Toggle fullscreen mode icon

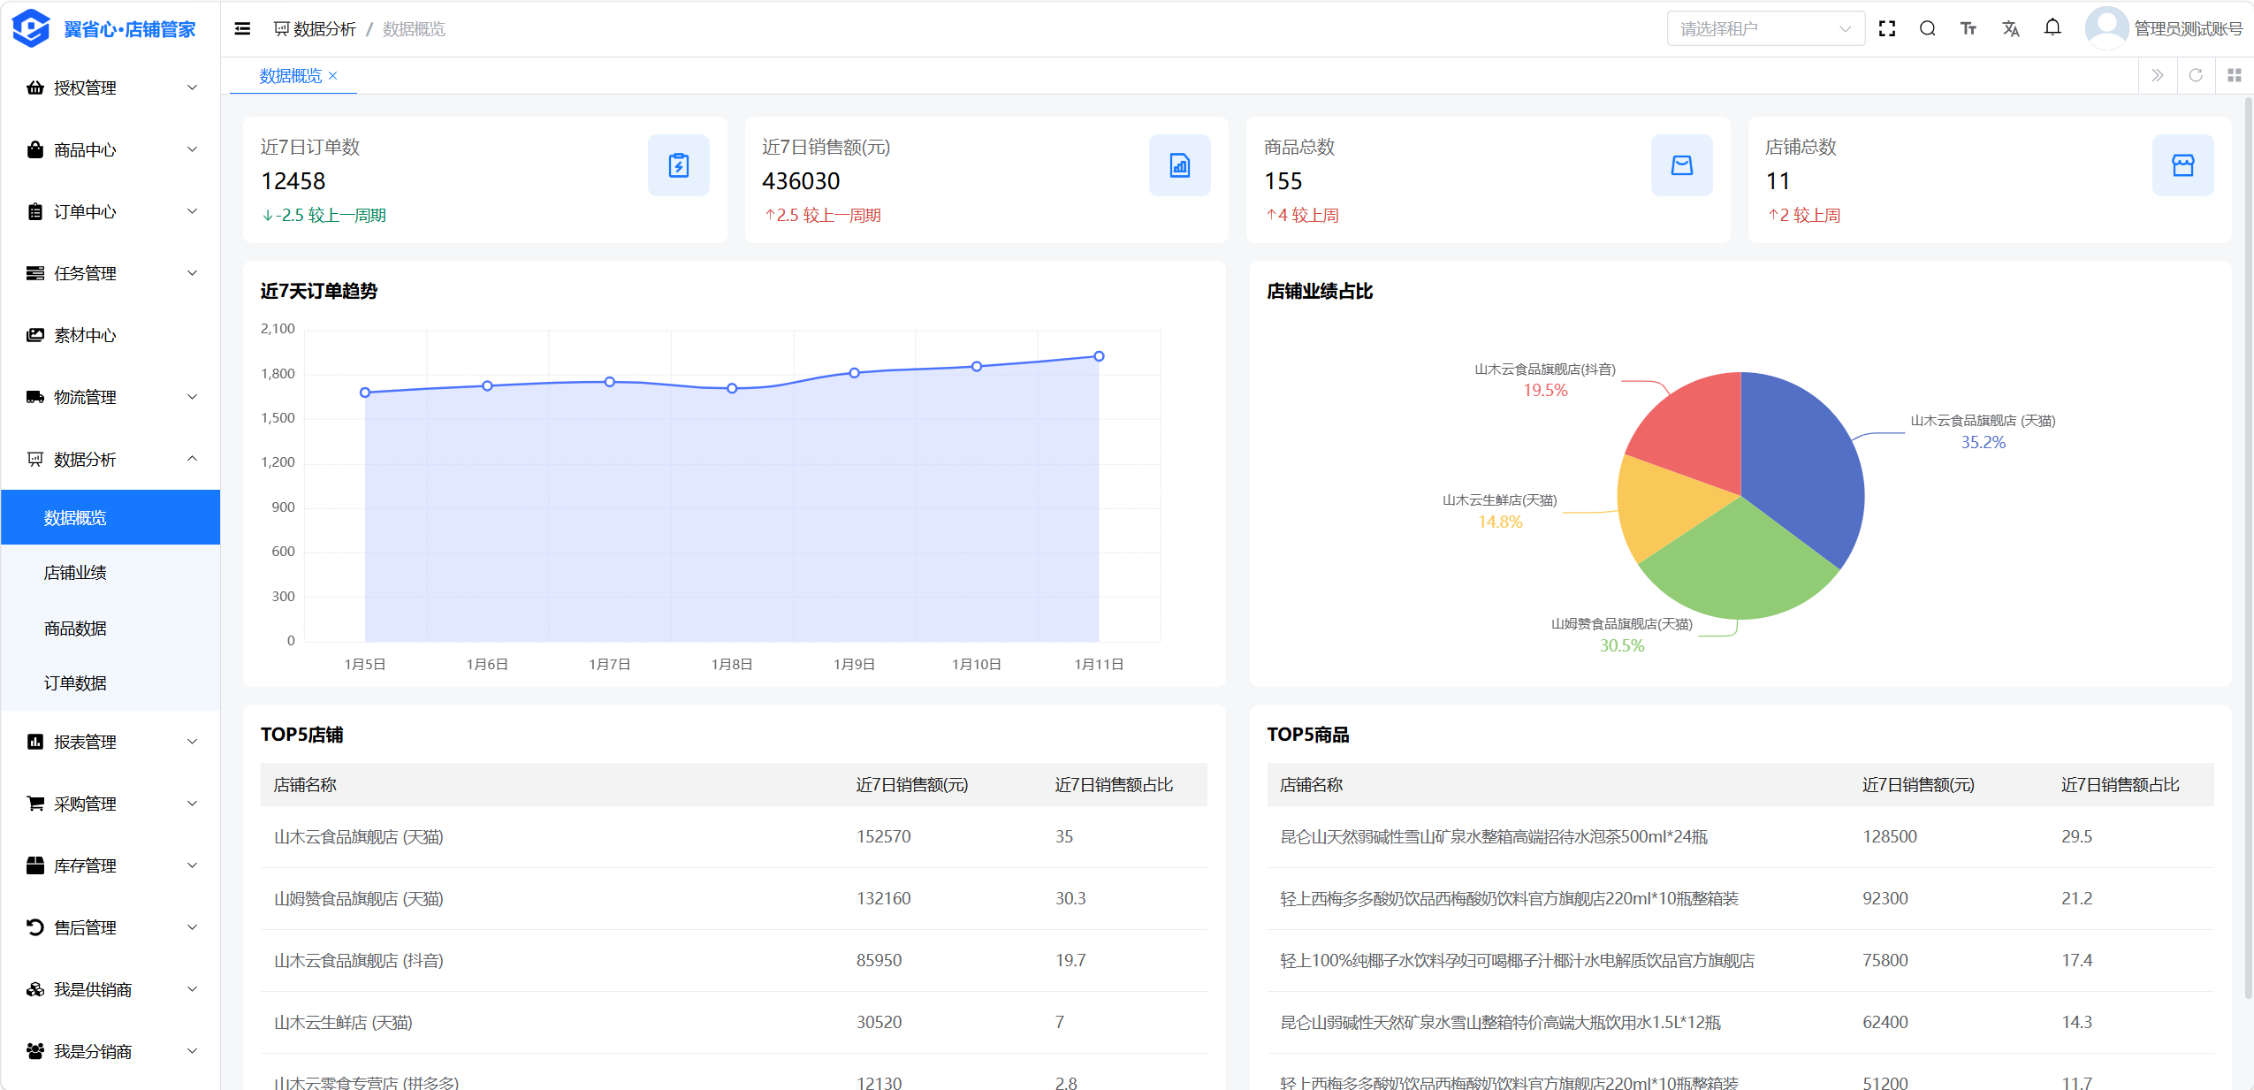1887,28
